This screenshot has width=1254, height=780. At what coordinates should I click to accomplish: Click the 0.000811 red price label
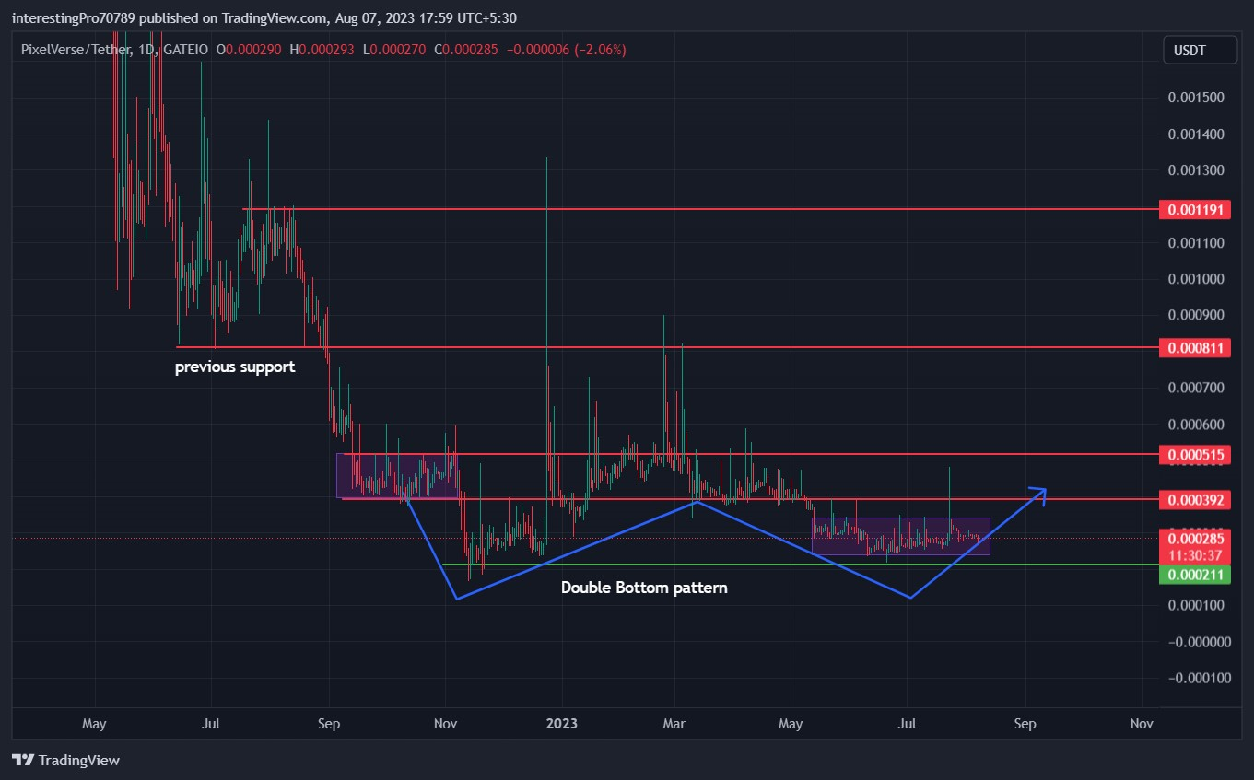coord(1195,348)
